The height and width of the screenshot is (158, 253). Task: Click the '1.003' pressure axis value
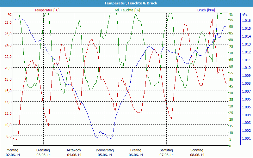point(246,123)
